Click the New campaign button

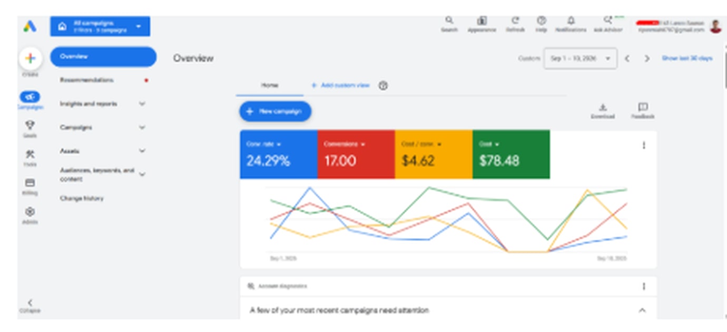pyautogui.click(x=276, y=111)
